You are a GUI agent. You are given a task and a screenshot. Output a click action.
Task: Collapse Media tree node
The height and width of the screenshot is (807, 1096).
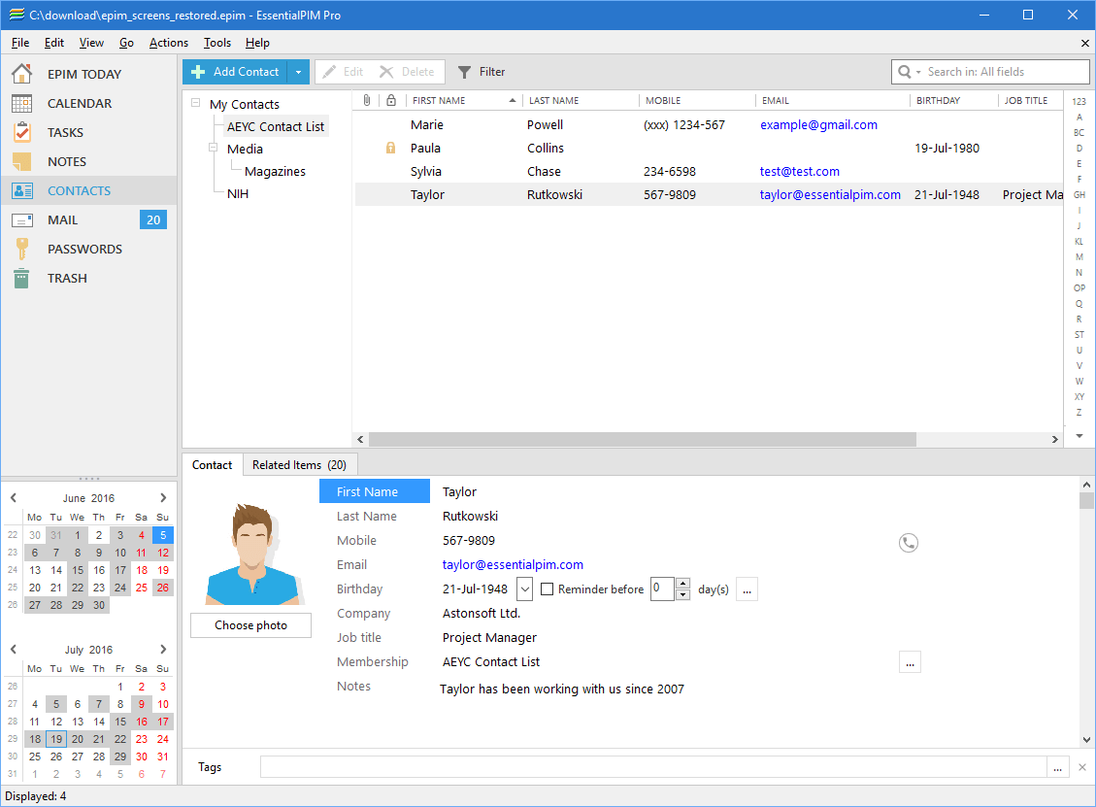(x=214, y=148)
